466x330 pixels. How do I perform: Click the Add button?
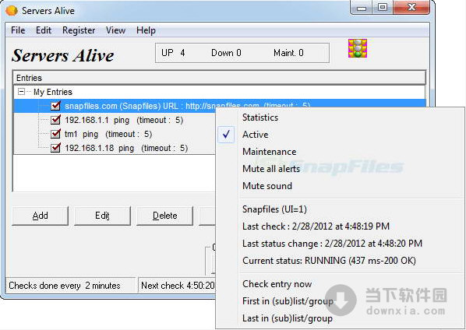(x=40, y=216)
